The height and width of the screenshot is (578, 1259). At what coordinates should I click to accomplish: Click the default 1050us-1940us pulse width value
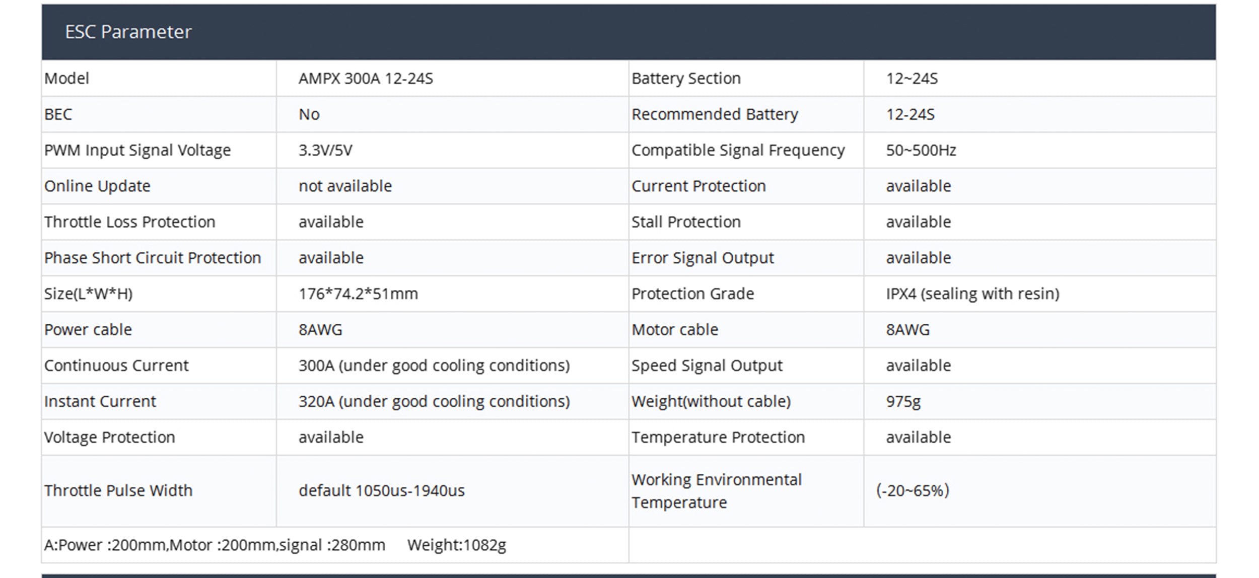pyautogui.click(x=381, y=490)
